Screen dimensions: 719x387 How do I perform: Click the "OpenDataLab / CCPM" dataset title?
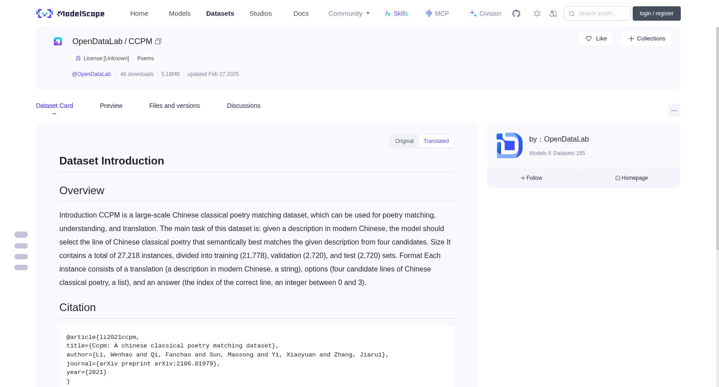click(112, 41)
